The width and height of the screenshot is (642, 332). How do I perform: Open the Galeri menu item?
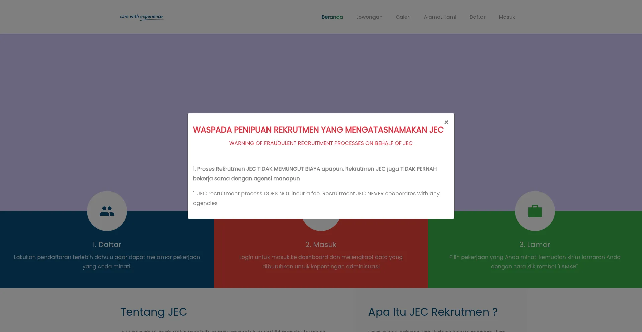pyautogui.click(x=403, y=17)
